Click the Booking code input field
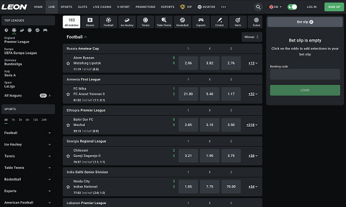Image resolution: width=346 pixels, height=207 pixels. [305, 74]
